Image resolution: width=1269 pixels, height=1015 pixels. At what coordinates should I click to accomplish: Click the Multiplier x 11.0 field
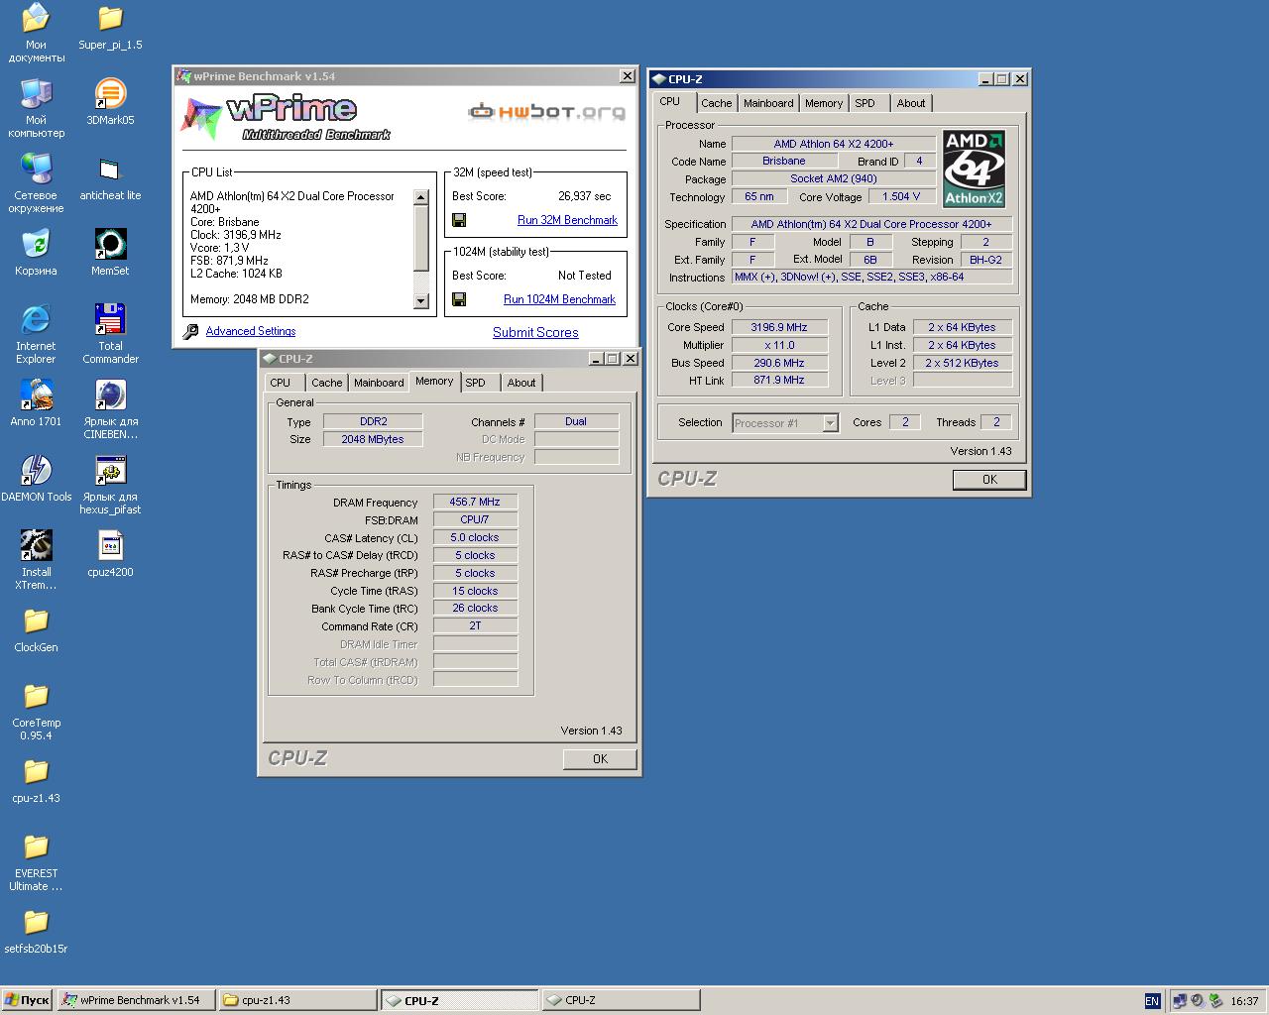pos(779,345)
